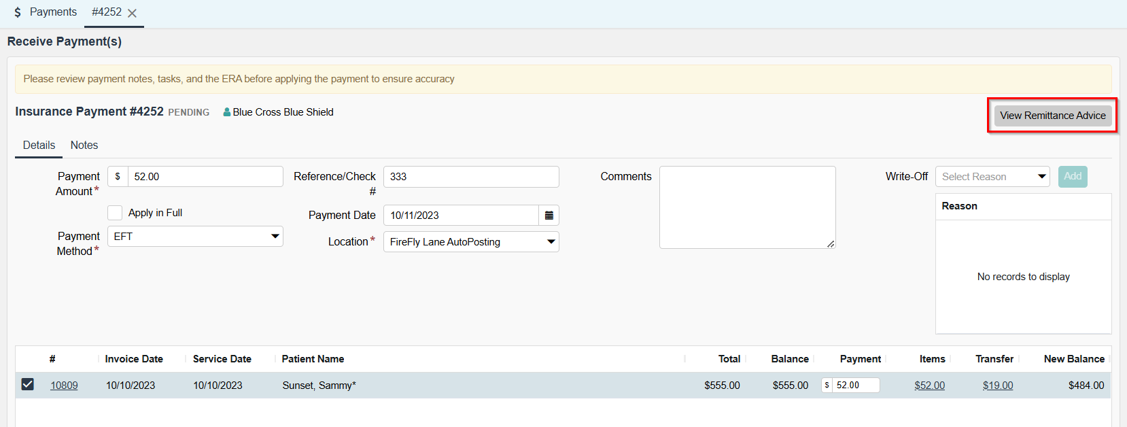Open the Payment Method EFT dropdown
Screen dimensions: 1127x427
pos(195,237)
